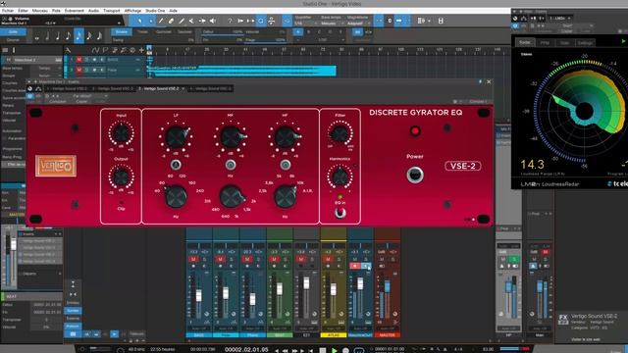This screenshot has width=628, height=353.
Task: Click the Visiter le site web link
Action: pos(586,339)
